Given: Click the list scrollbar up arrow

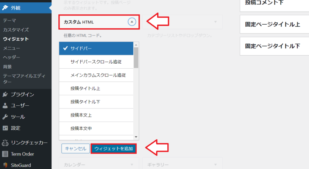Looking at the screenshot, I should (x=136, y=45).
